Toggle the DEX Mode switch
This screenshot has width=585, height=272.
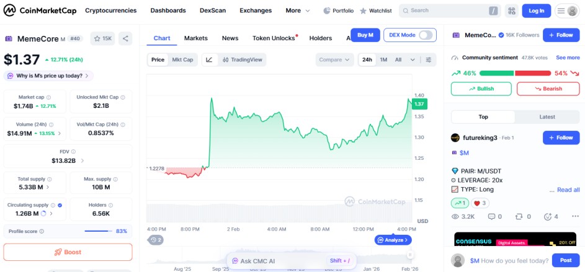(426, 35)
